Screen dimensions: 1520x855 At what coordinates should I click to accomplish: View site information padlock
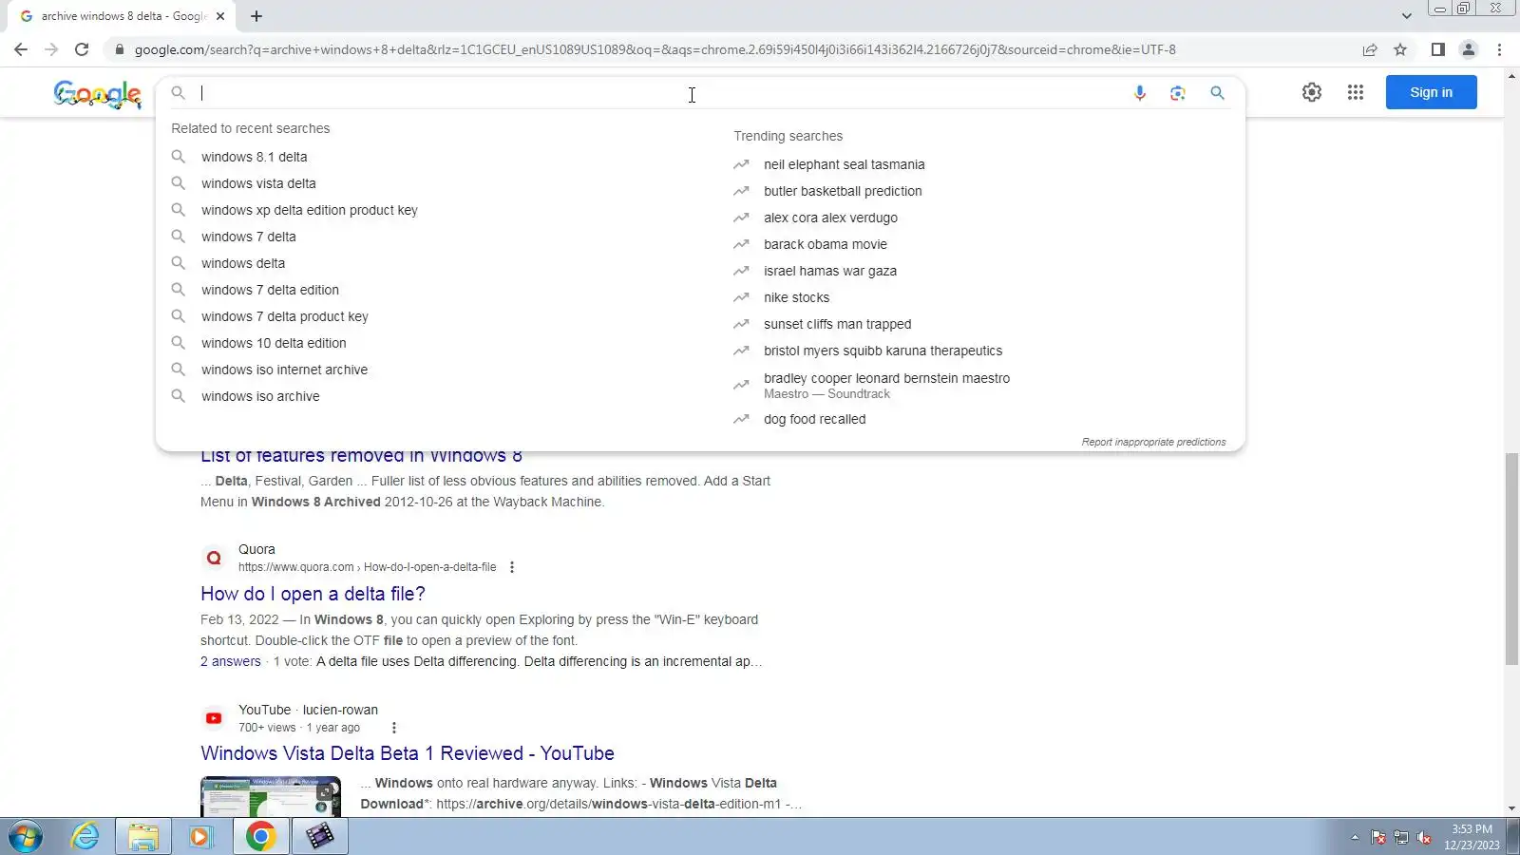119,49
